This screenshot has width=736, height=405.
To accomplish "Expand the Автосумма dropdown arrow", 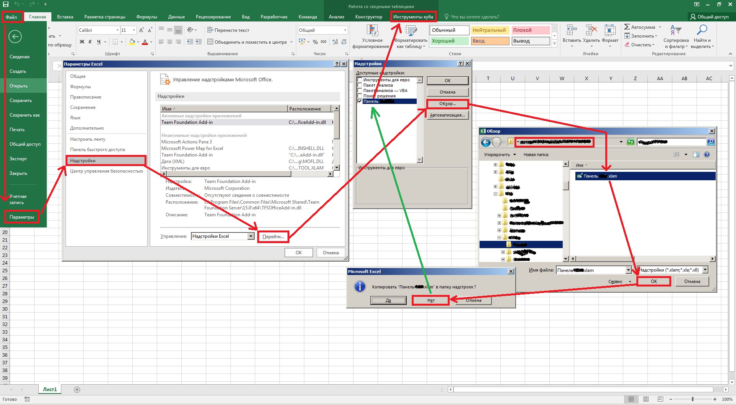I will click(660, 27).
